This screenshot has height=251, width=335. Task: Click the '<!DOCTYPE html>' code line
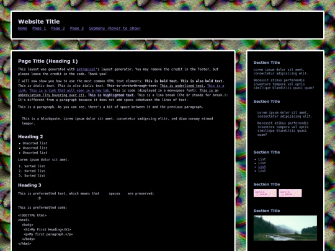pos(32,216)
